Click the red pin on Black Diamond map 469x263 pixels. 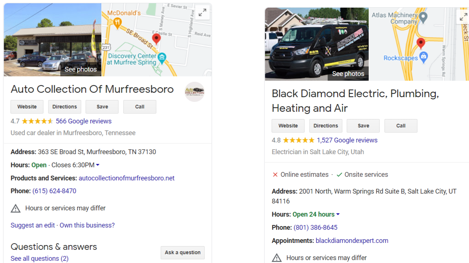click(421, 43)
